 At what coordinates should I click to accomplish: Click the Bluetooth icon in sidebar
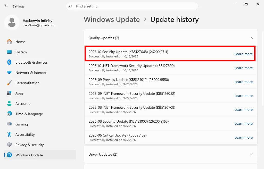[9, 62]
